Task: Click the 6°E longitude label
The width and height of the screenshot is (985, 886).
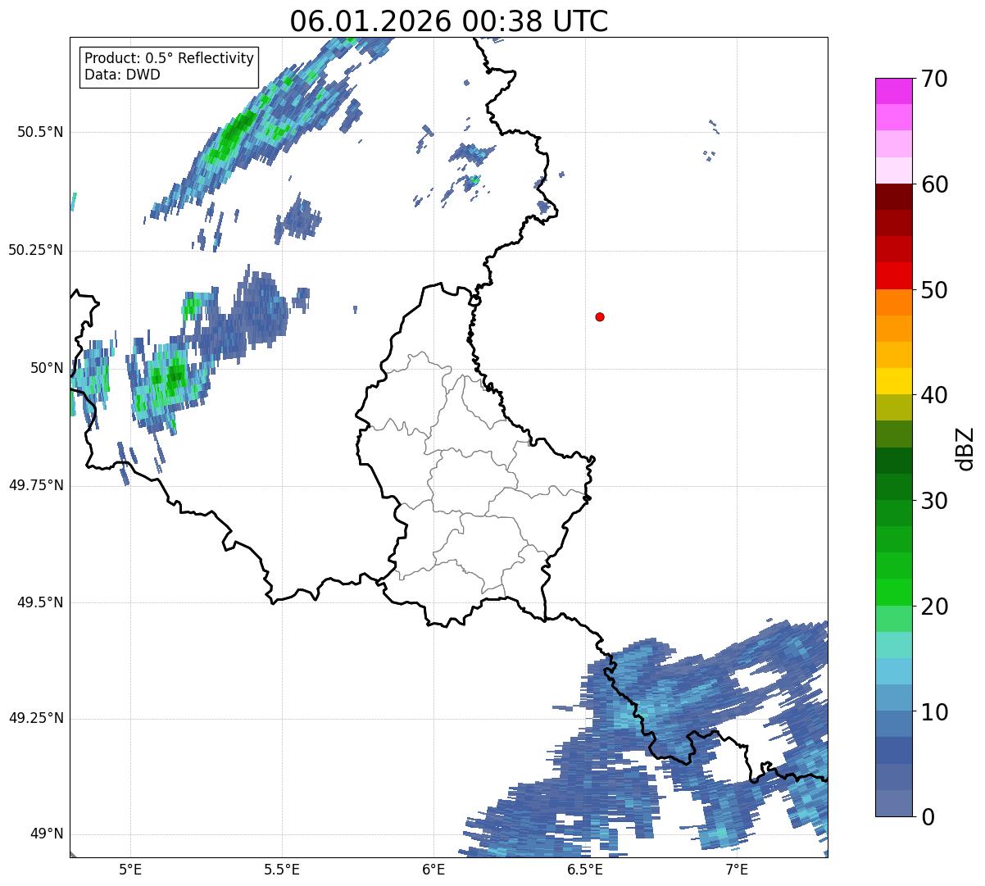Action: point(433,869)
